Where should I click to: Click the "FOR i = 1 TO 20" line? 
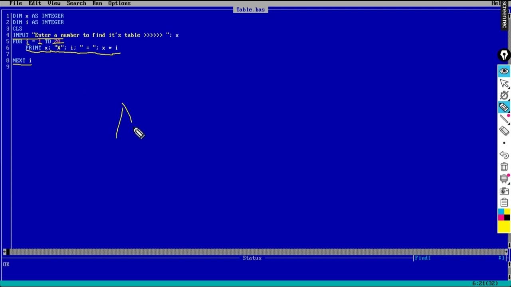(36, 41)
